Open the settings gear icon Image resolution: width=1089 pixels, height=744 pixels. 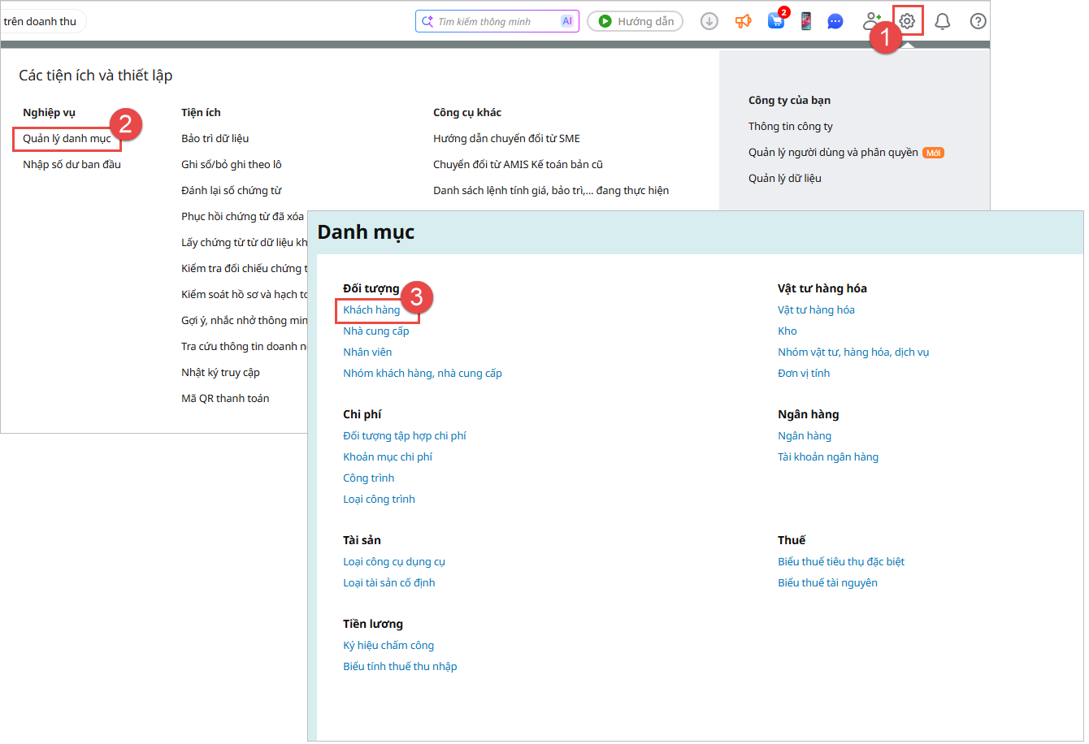pos(907,21)
